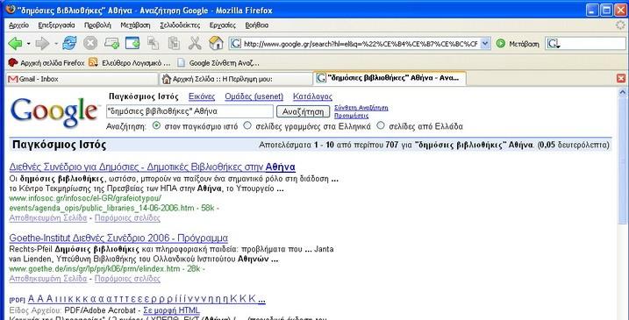Open the Ομάδες (usenet) link
This screenshot has height=320, width=629.
pos(254,96)
